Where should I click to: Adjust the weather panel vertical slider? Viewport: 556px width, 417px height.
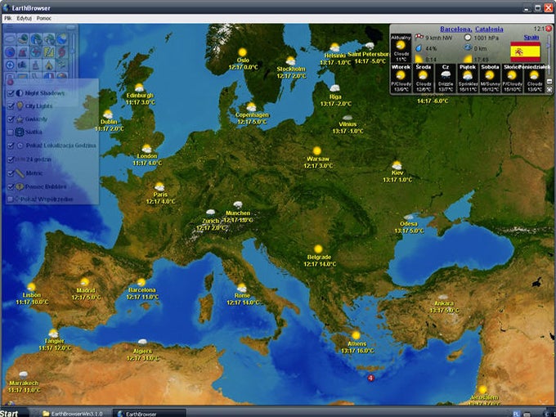coord(549,46)
